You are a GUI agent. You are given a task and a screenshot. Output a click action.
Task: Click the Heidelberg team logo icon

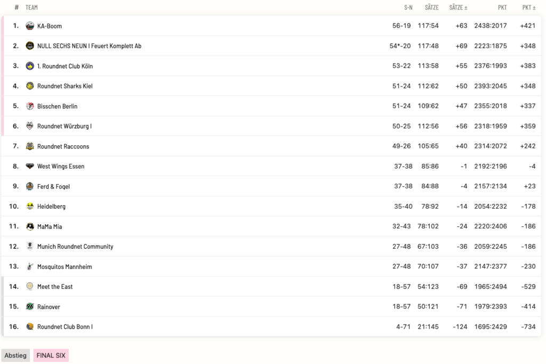click(x=30, y=207)
